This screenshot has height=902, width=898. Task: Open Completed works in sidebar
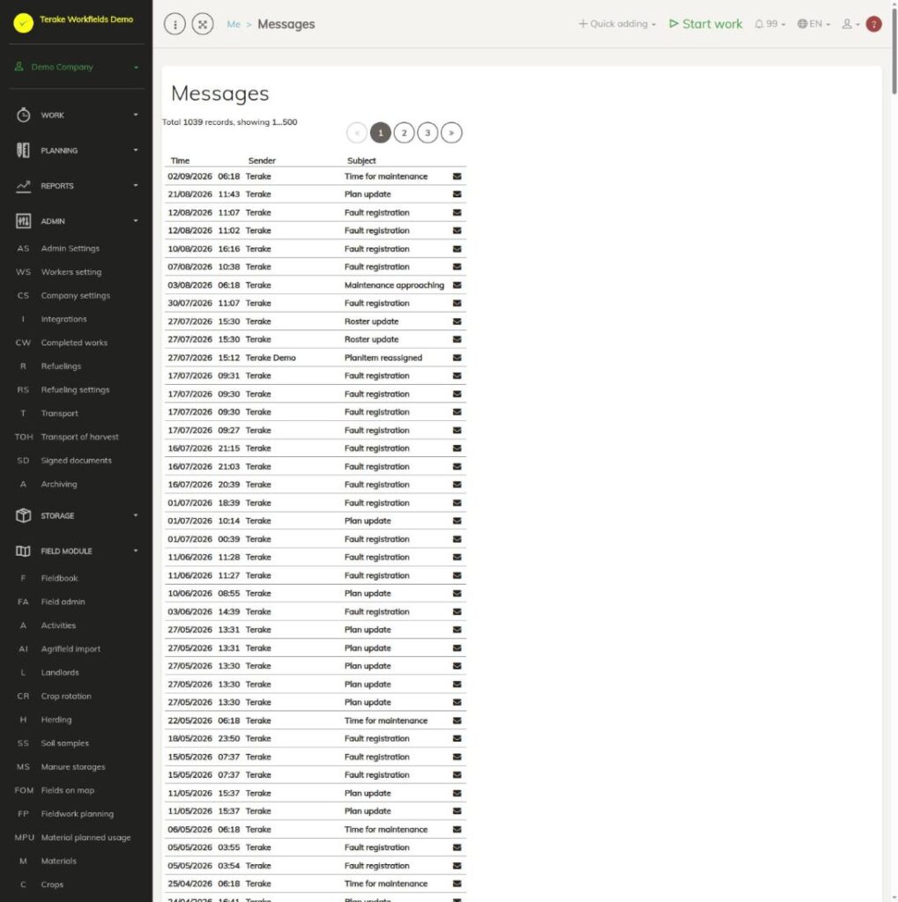[x=74, y=343]
